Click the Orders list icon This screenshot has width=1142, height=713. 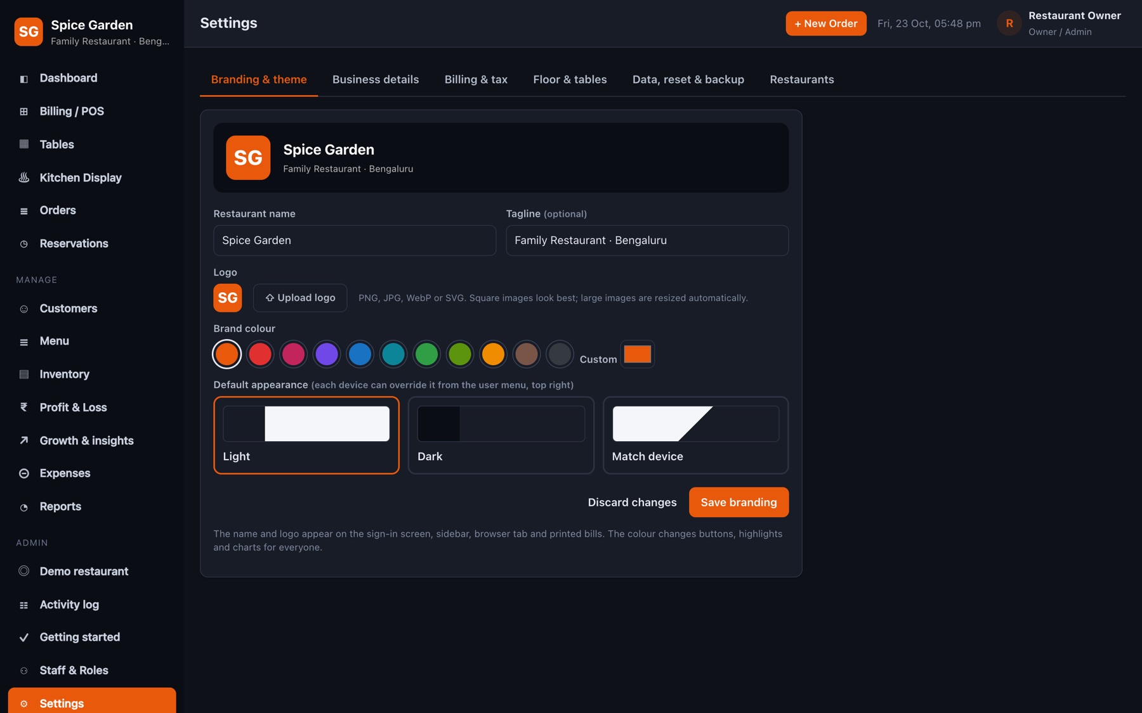tap(24, 210)
